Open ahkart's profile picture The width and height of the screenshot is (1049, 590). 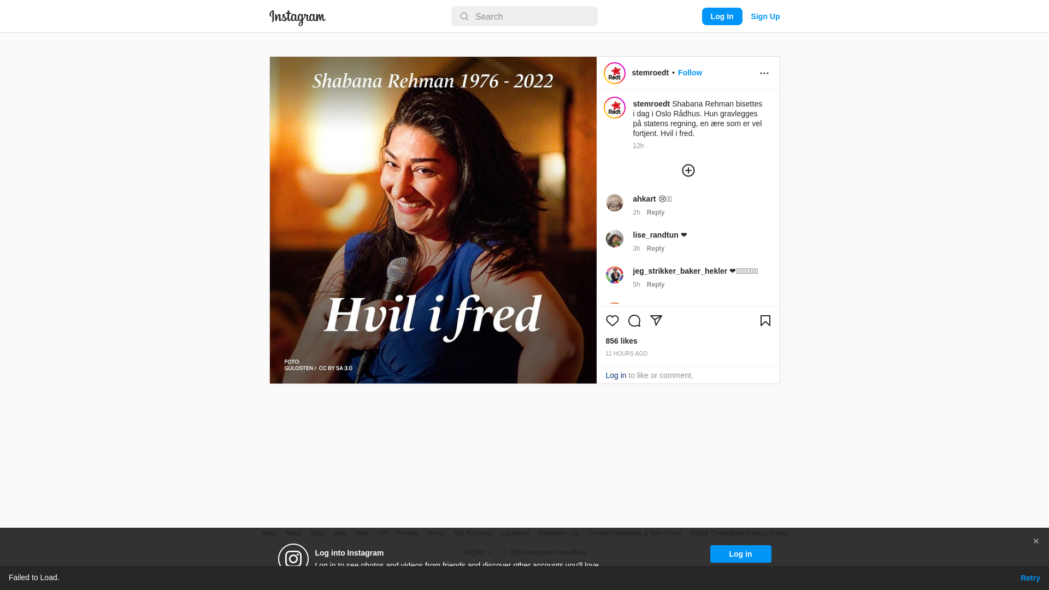615,203
